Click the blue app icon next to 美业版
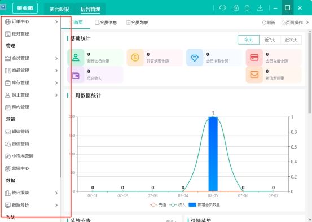Viewport: 312px width, 222px height. pyautogui.click(x=3, y=7)
